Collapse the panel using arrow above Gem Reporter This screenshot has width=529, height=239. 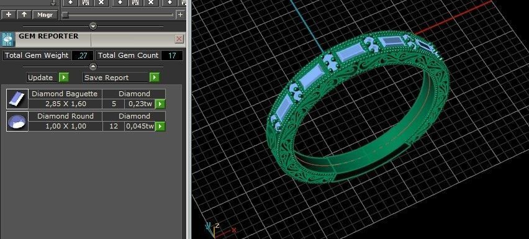tap(93, 26)
